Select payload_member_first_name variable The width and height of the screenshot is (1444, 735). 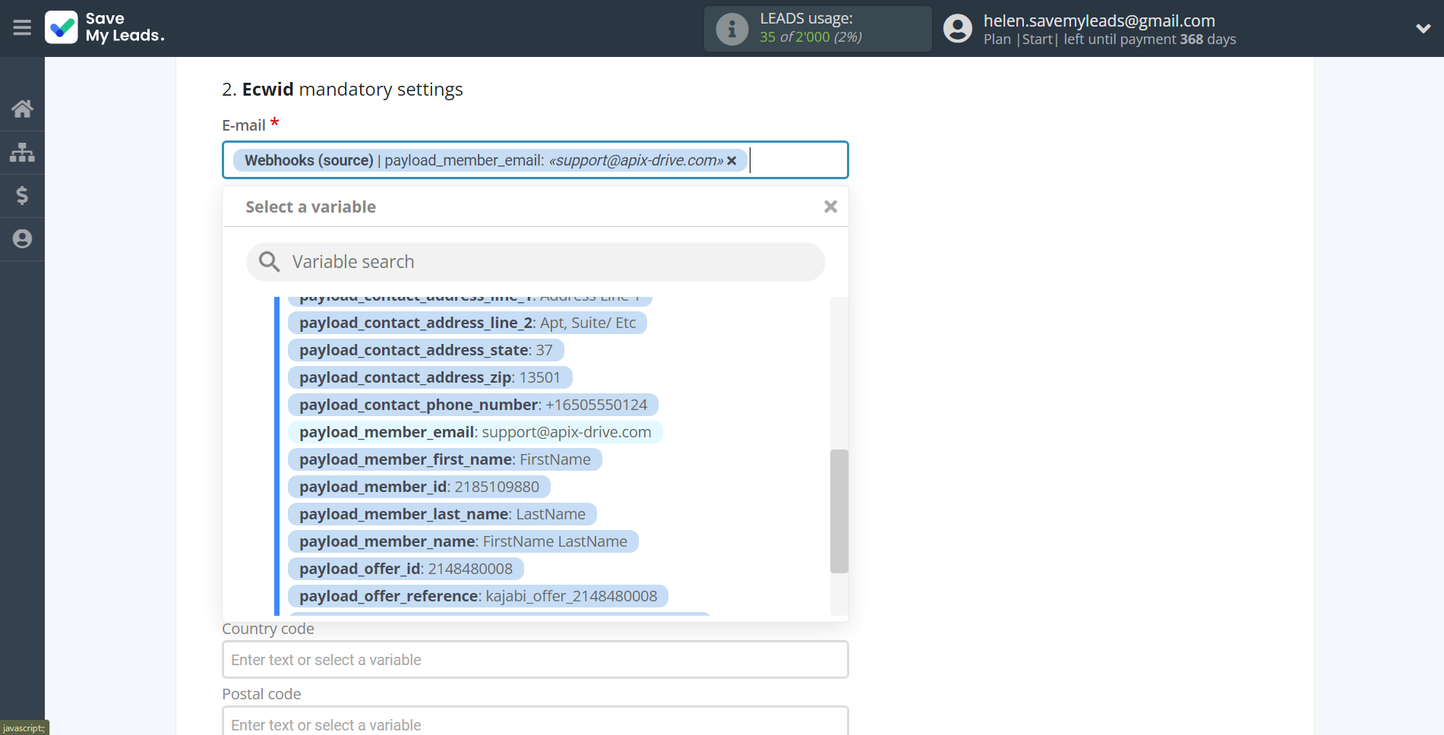[x=444, y=459]
